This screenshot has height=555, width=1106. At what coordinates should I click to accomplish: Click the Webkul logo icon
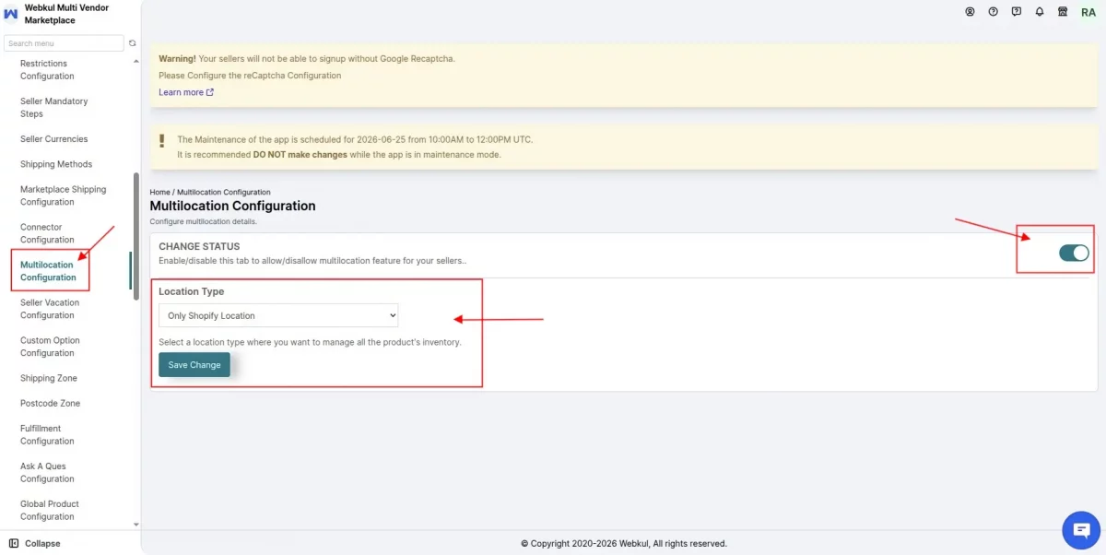click(x=11, y=14)
